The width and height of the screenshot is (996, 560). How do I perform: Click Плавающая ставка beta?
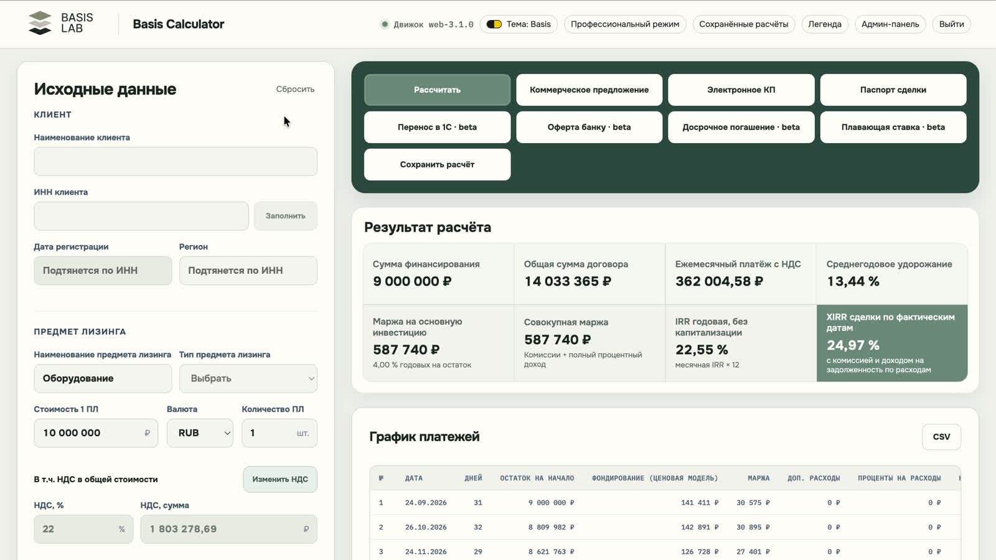893,127
